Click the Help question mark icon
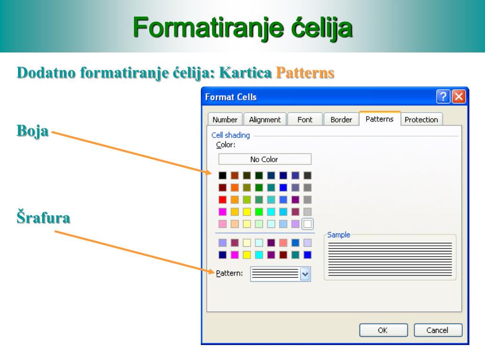 [x=443, y=96]
